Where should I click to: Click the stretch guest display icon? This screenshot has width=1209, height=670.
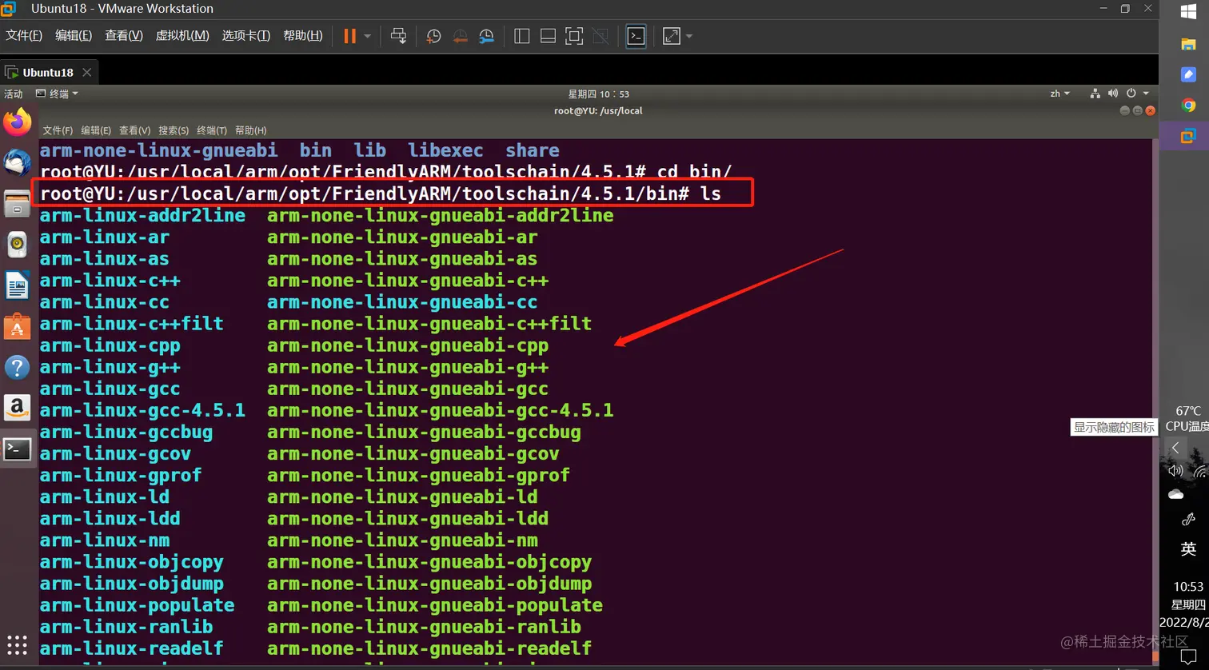coord(672,36)
